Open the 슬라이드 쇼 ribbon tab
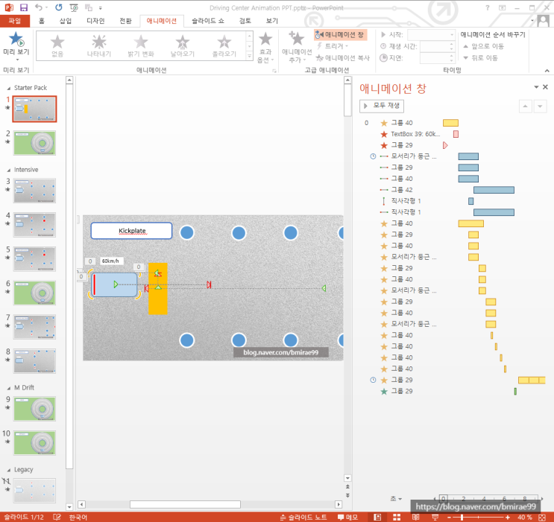Image resolution: width=554 pixels, height=522 pixels. click(x=208, y=21)
